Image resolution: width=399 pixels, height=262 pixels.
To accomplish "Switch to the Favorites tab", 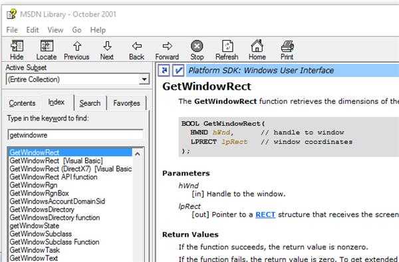I will coord(126,103).
